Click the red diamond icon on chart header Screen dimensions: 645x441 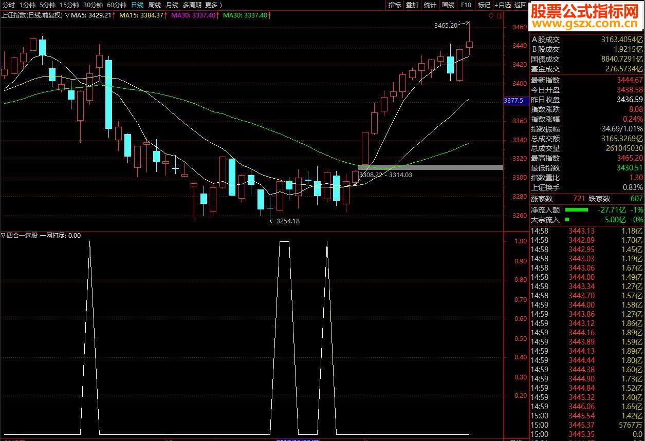[x=491, y=15]
